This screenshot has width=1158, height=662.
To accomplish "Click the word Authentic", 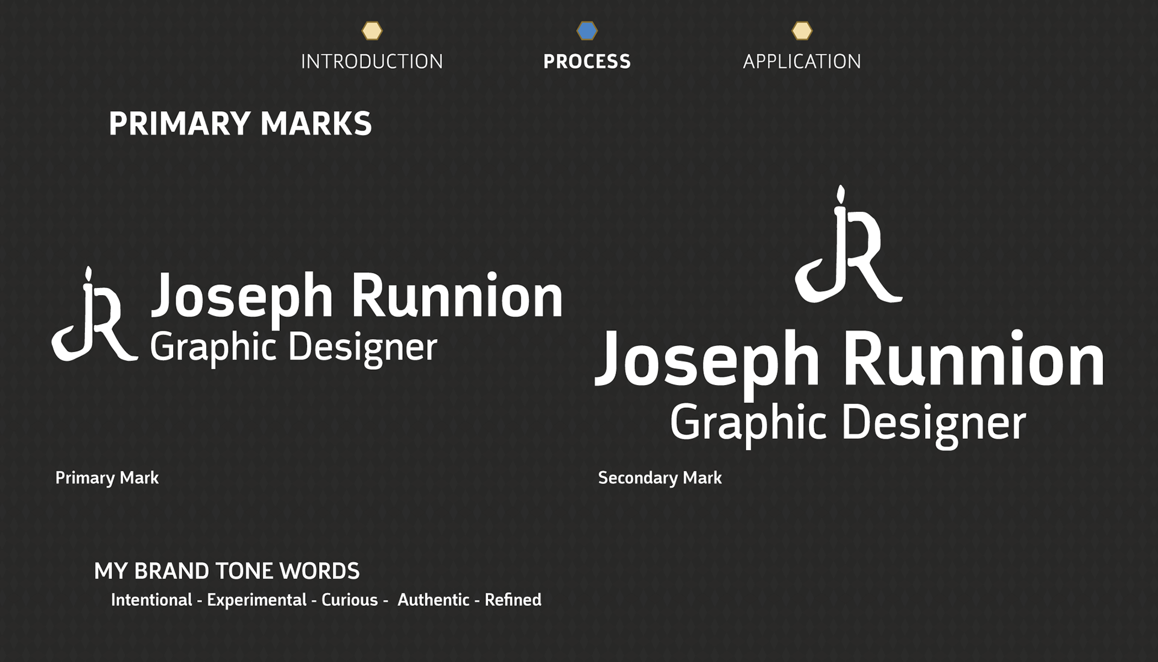I will tap(433, 600).
